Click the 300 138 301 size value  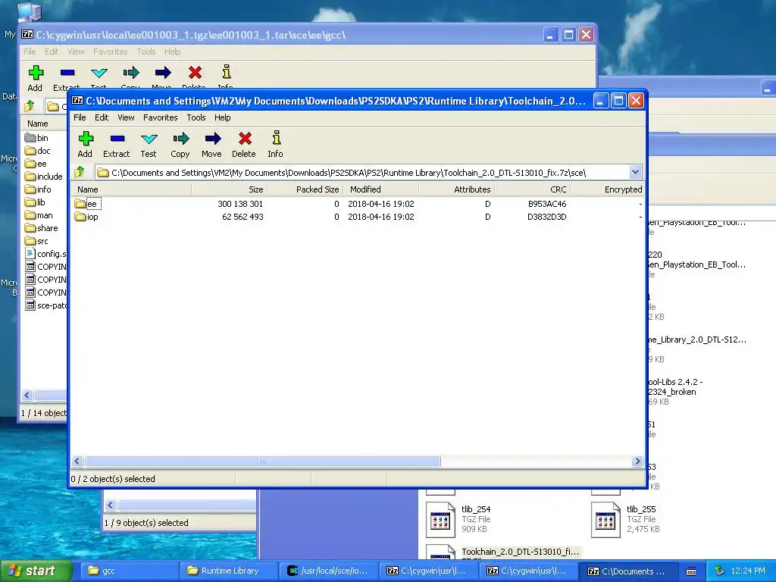coord(240,204)
